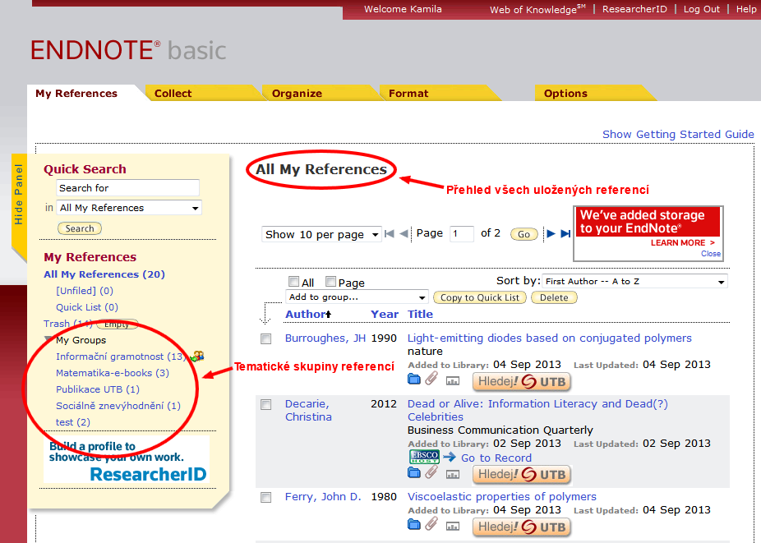Click EBSCOhost logo icon
This screenshot has height=543, width=761.
tap(424, 457)
